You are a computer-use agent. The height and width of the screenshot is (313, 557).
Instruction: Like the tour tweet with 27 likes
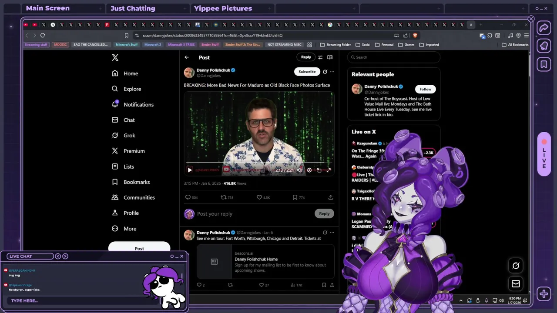click(x=262, y=285)
